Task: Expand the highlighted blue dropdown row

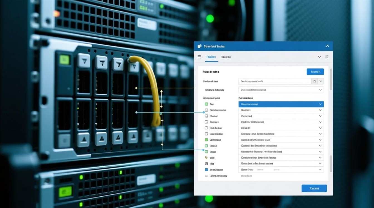Action: coord(320,104)
